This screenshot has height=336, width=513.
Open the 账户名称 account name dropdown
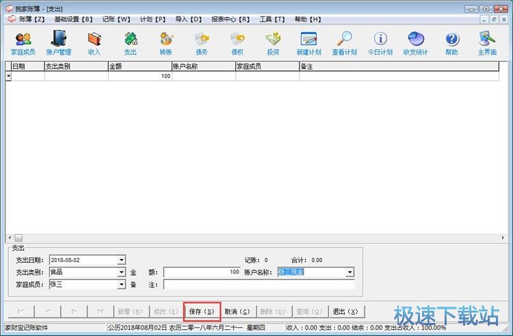click(x=350, y=272)
